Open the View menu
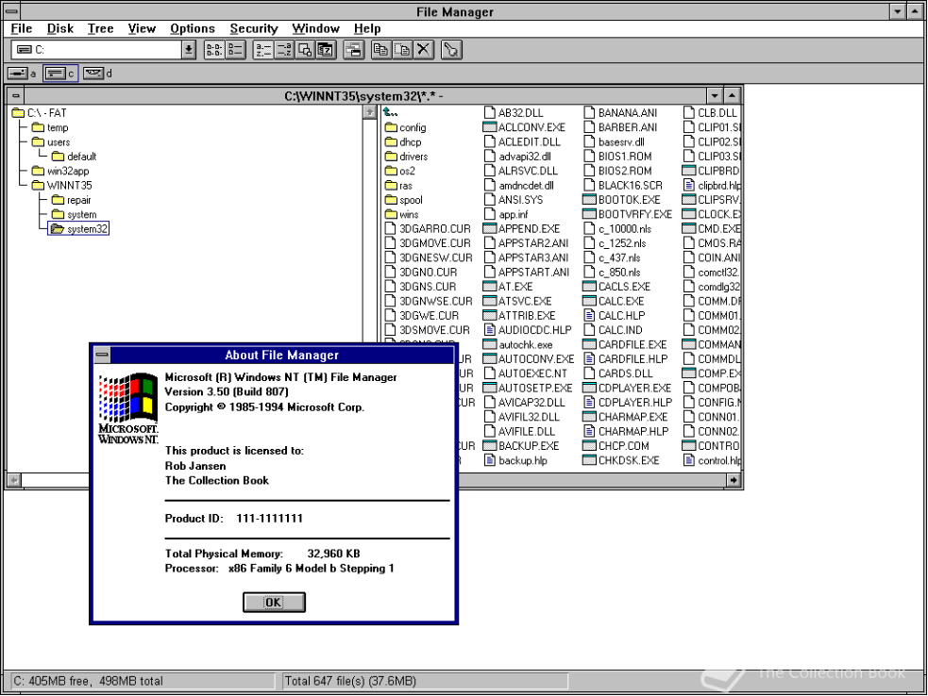Viewport: 928px width, 696px height. 142,28
